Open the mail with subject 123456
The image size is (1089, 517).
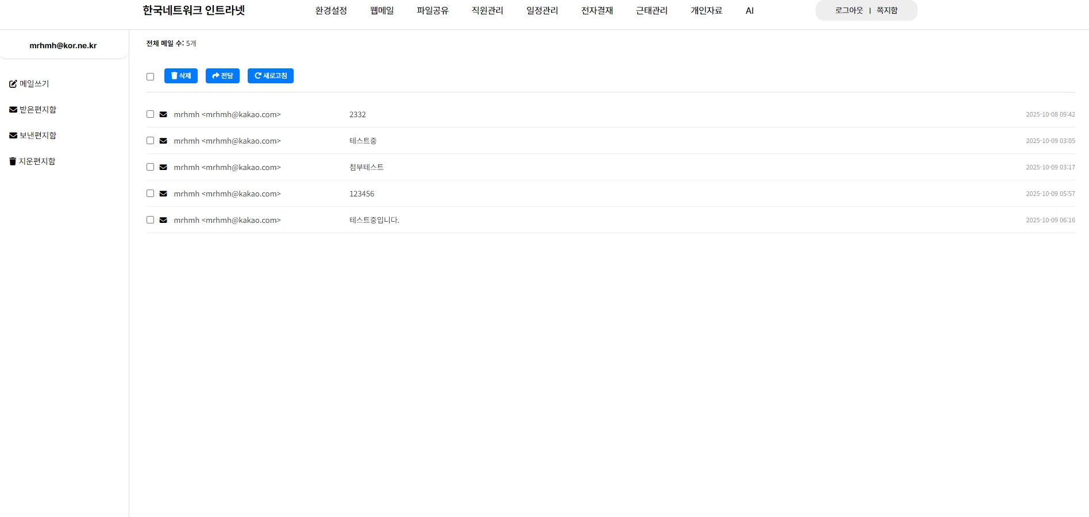coord(361,194)
